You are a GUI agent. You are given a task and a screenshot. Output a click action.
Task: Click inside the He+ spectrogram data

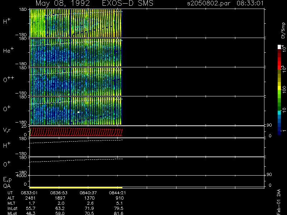pos(76,52)
